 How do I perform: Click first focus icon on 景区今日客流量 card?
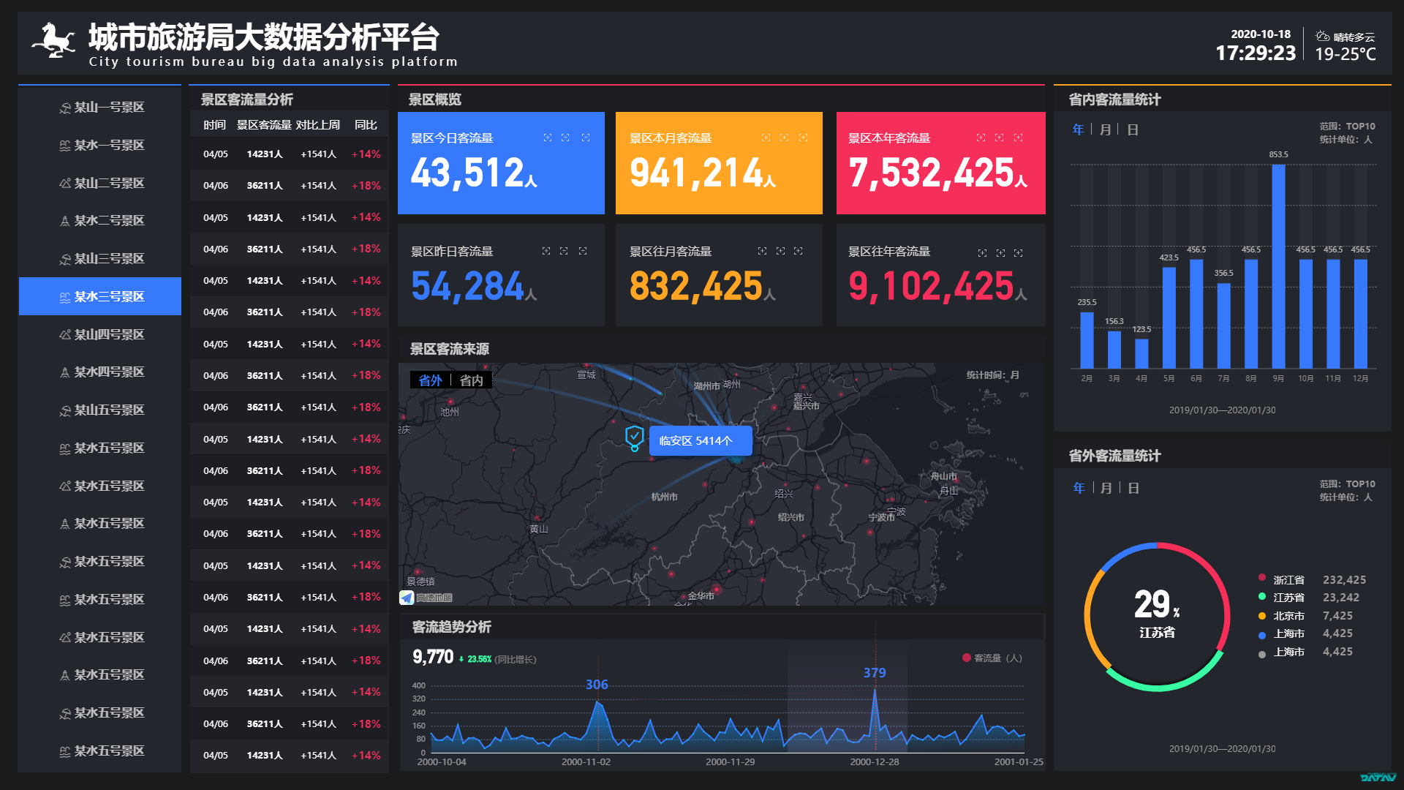548,138
